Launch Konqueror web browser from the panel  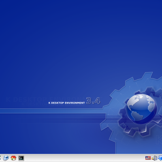pyautogui.click(x=6, y=158)
